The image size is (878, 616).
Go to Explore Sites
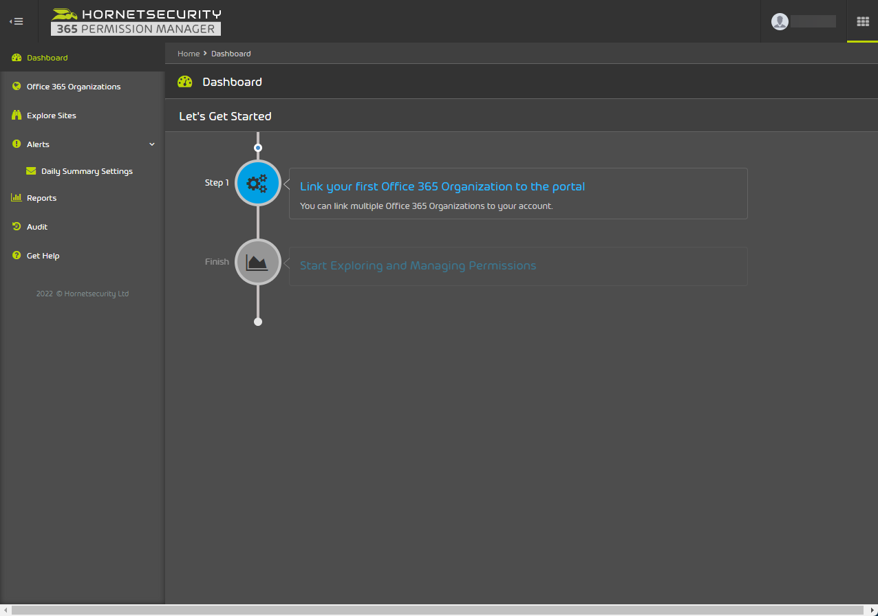(x=83, y=115)
